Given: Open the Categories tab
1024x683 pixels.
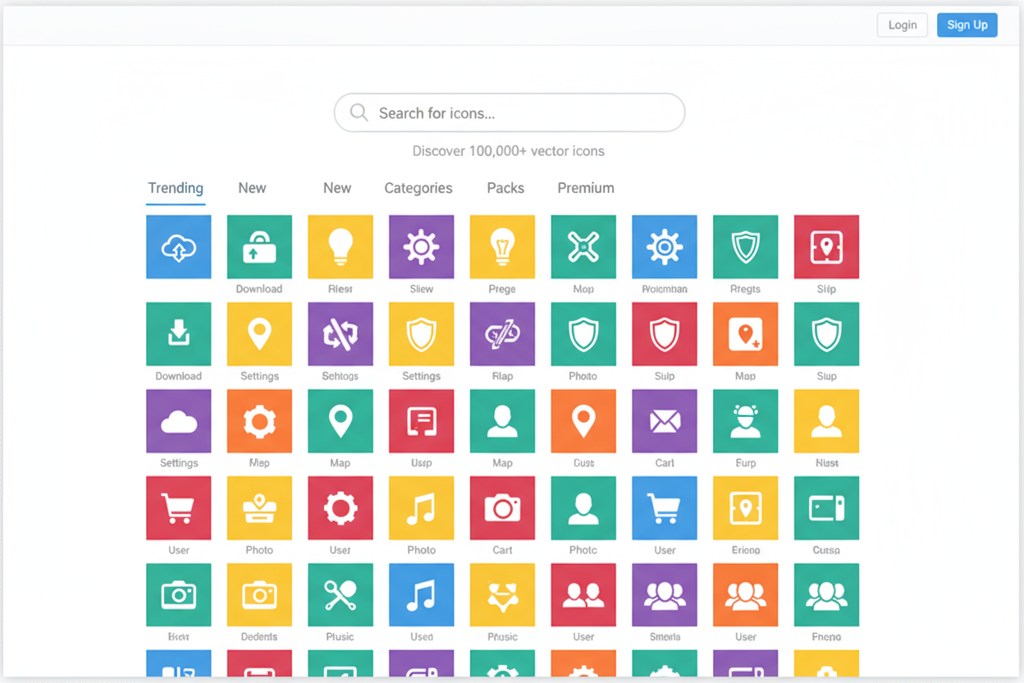Looking at the screenshot, I should click(x=418, y=188).
